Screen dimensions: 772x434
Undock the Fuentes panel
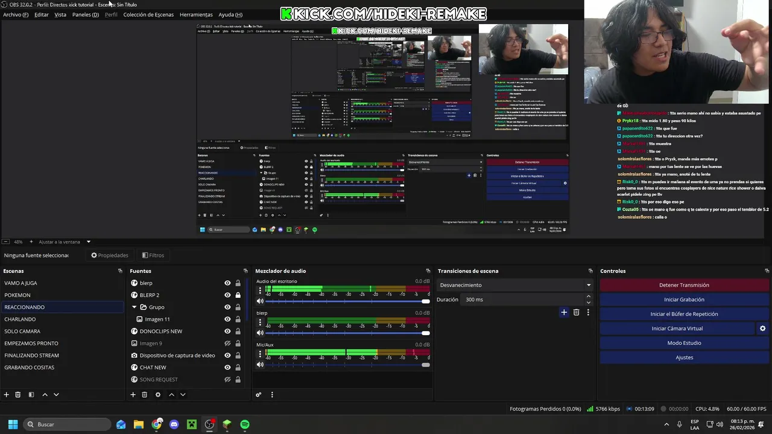(x=245, y=271)
